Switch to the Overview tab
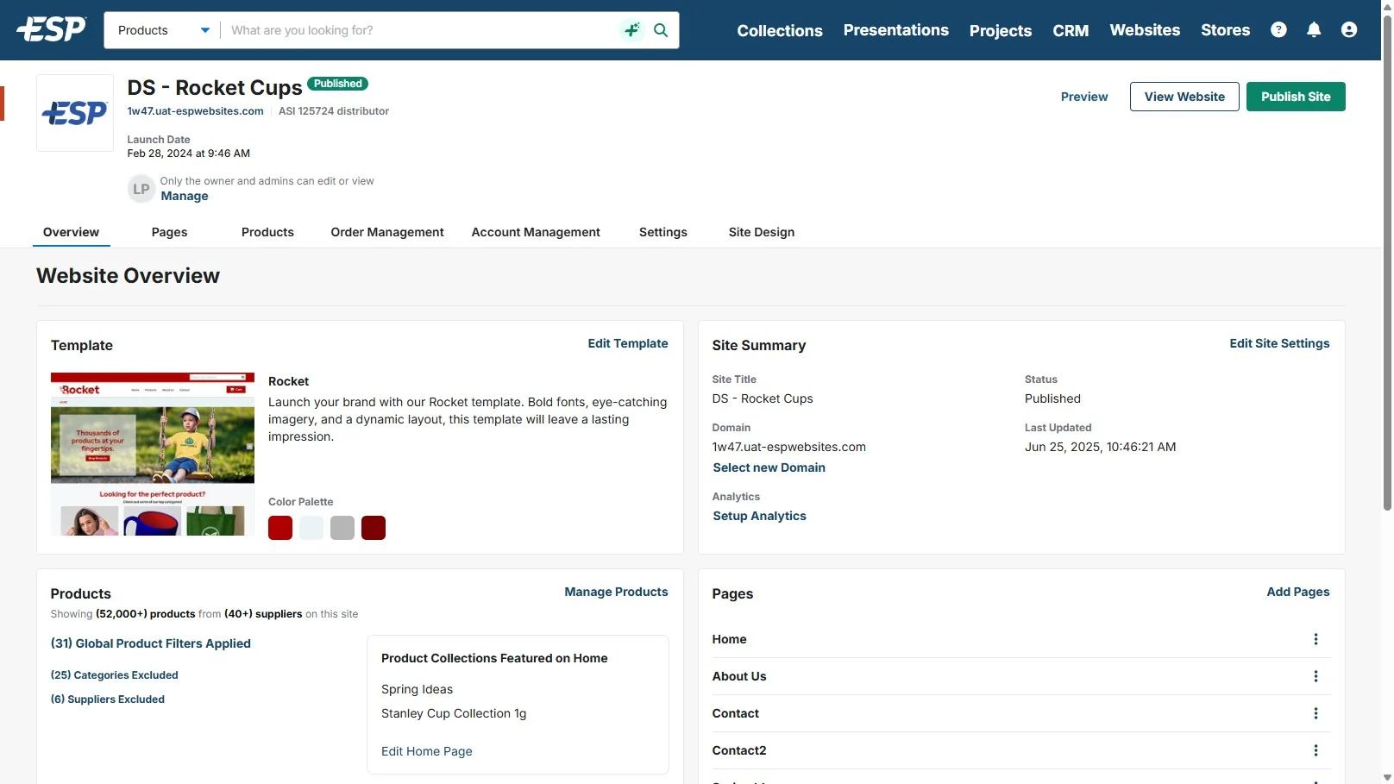 [71, 232]
